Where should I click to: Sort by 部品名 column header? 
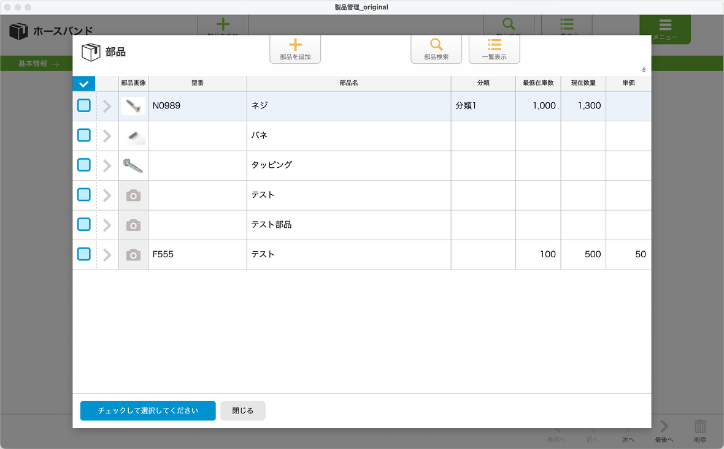(x=349, y=83)
